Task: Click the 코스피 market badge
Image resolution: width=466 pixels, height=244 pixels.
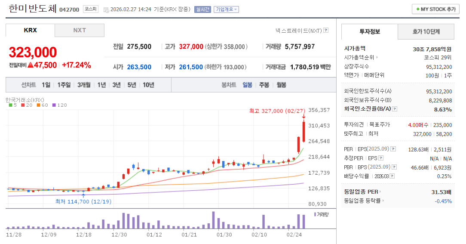Action: click(x=91, y=9)
